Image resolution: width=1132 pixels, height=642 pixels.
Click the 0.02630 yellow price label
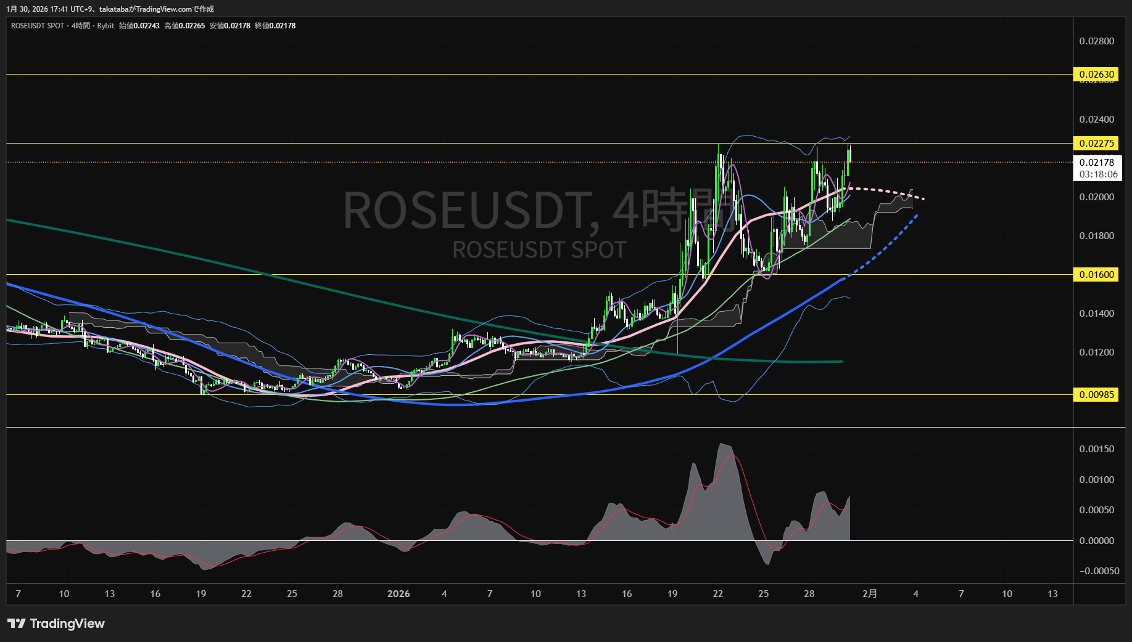[x=1096, y=75]
